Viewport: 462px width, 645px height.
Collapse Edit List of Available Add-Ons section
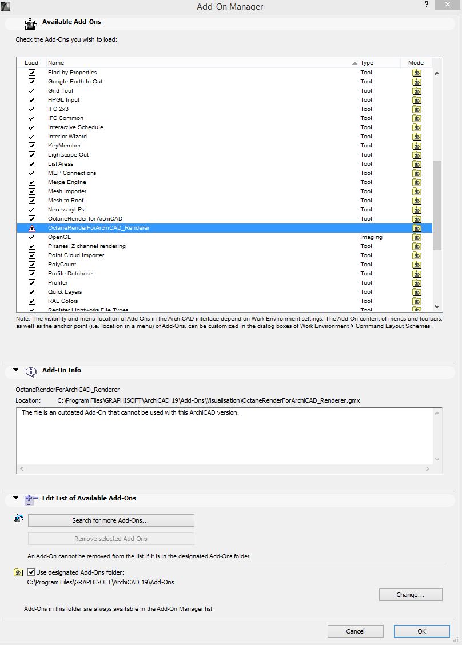(15, 498)
